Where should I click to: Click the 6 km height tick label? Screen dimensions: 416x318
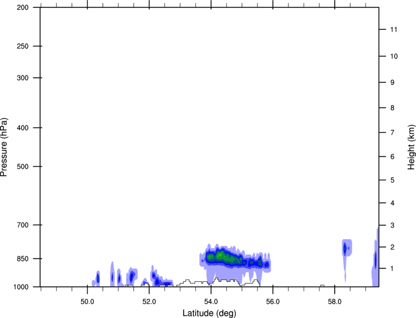click(392, 157)
